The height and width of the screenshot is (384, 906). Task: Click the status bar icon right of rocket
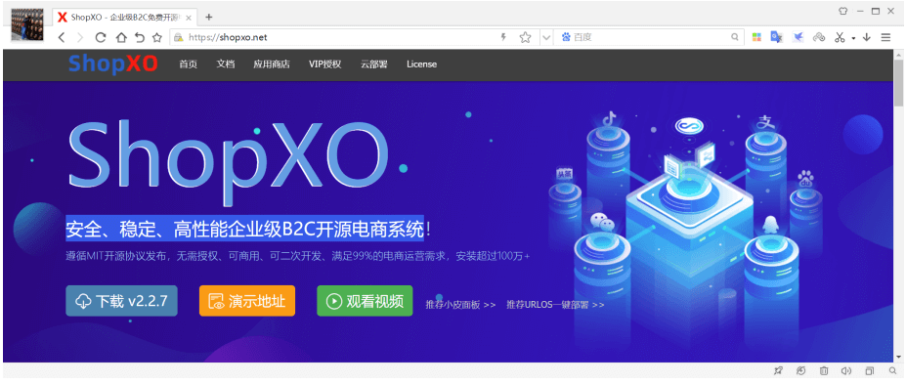click(800, 370)
